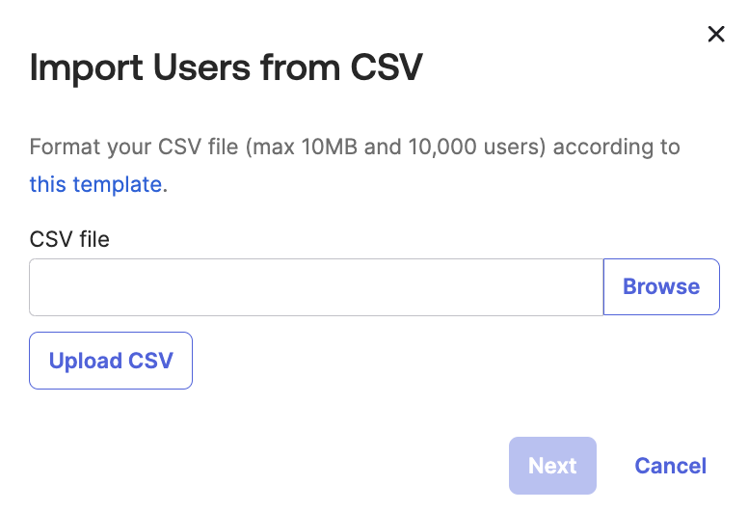
Task: Follow the blue template hyperlink
Action: [95, 184]
